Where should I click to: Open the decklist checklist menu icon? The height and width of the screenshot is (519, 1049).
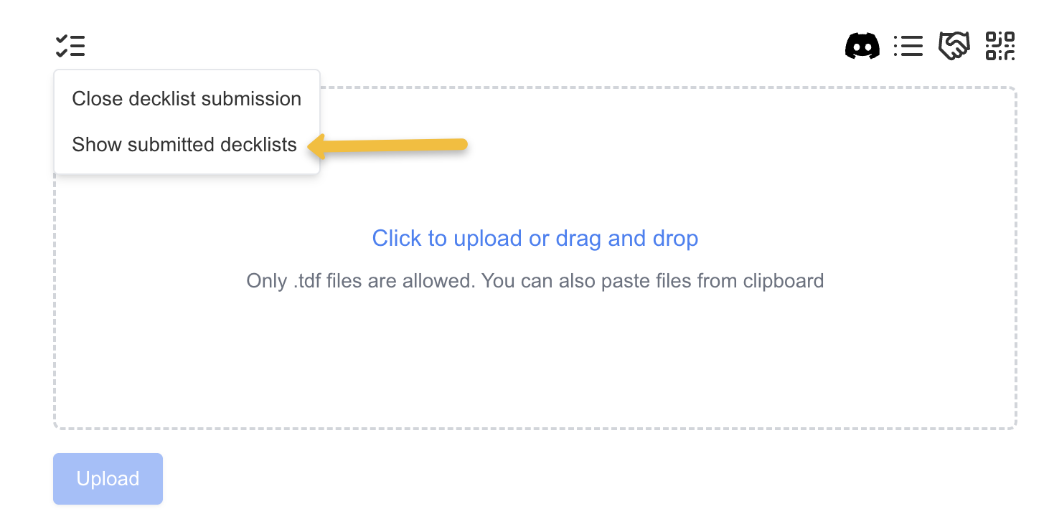click(70, 46)
